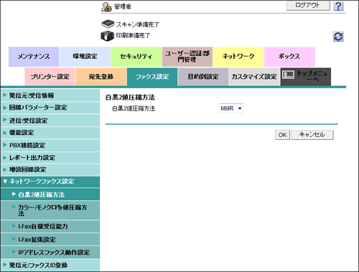
Task: Click the administrator user icon
Action: click(106, 6)
